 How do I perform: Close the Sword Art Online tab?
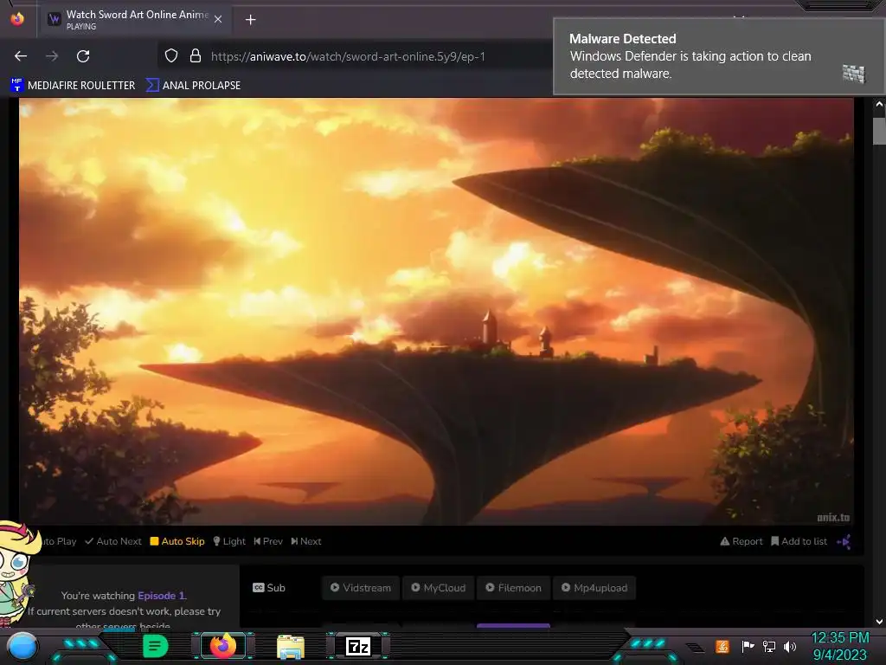tap(218, 19)
